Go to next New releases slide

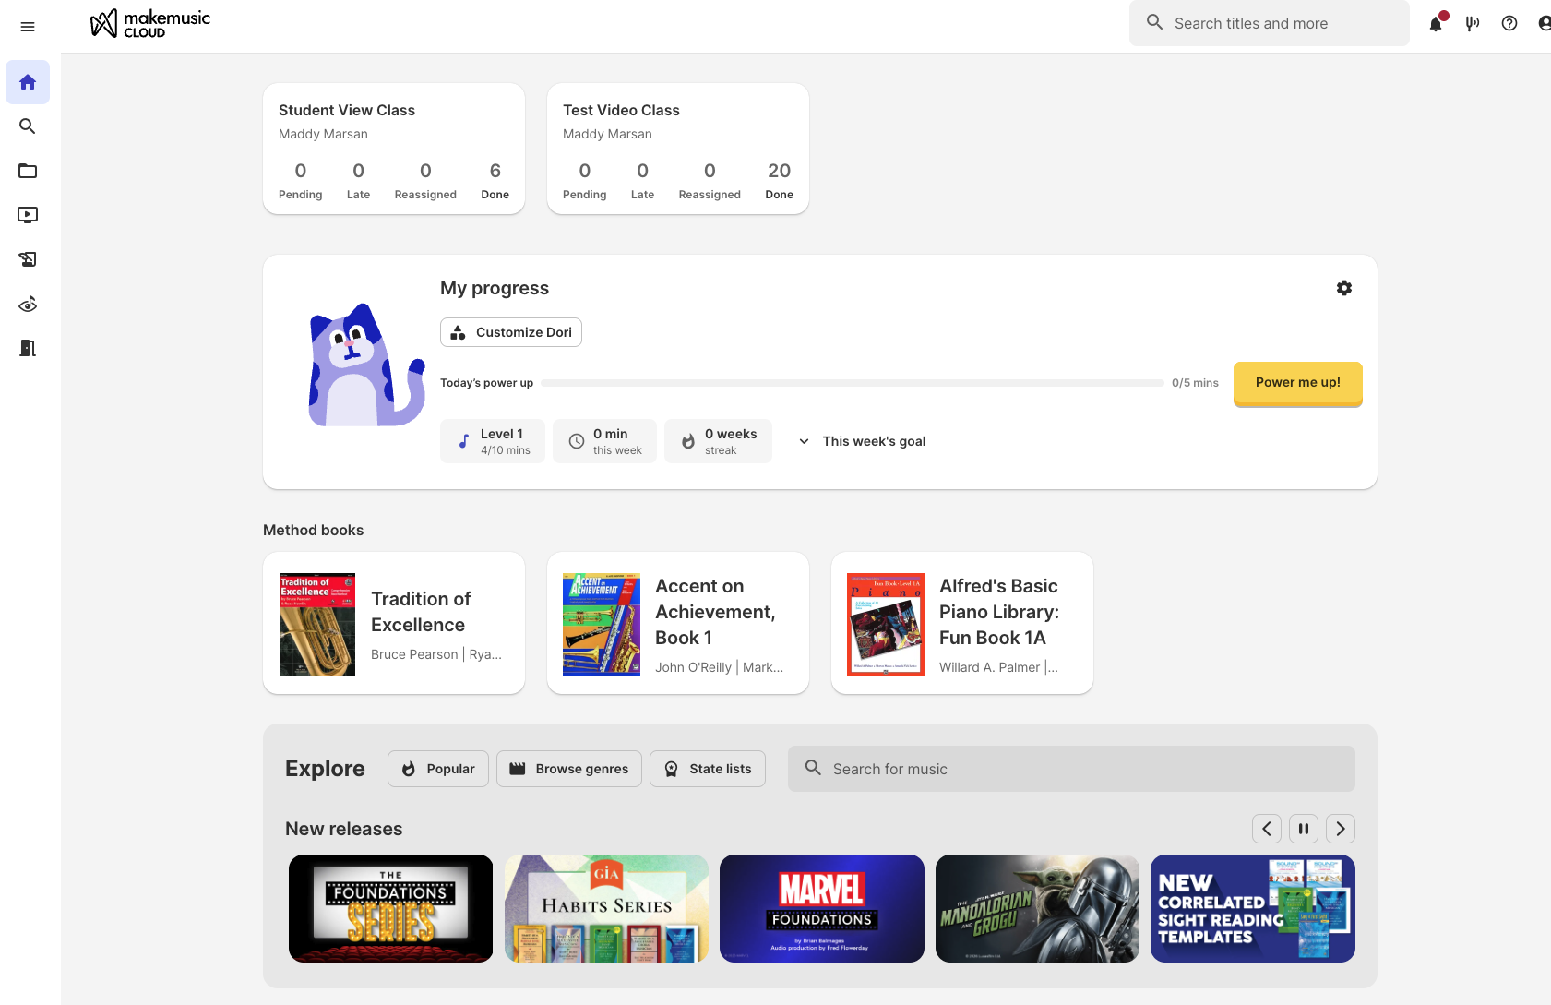(1341, 829)
